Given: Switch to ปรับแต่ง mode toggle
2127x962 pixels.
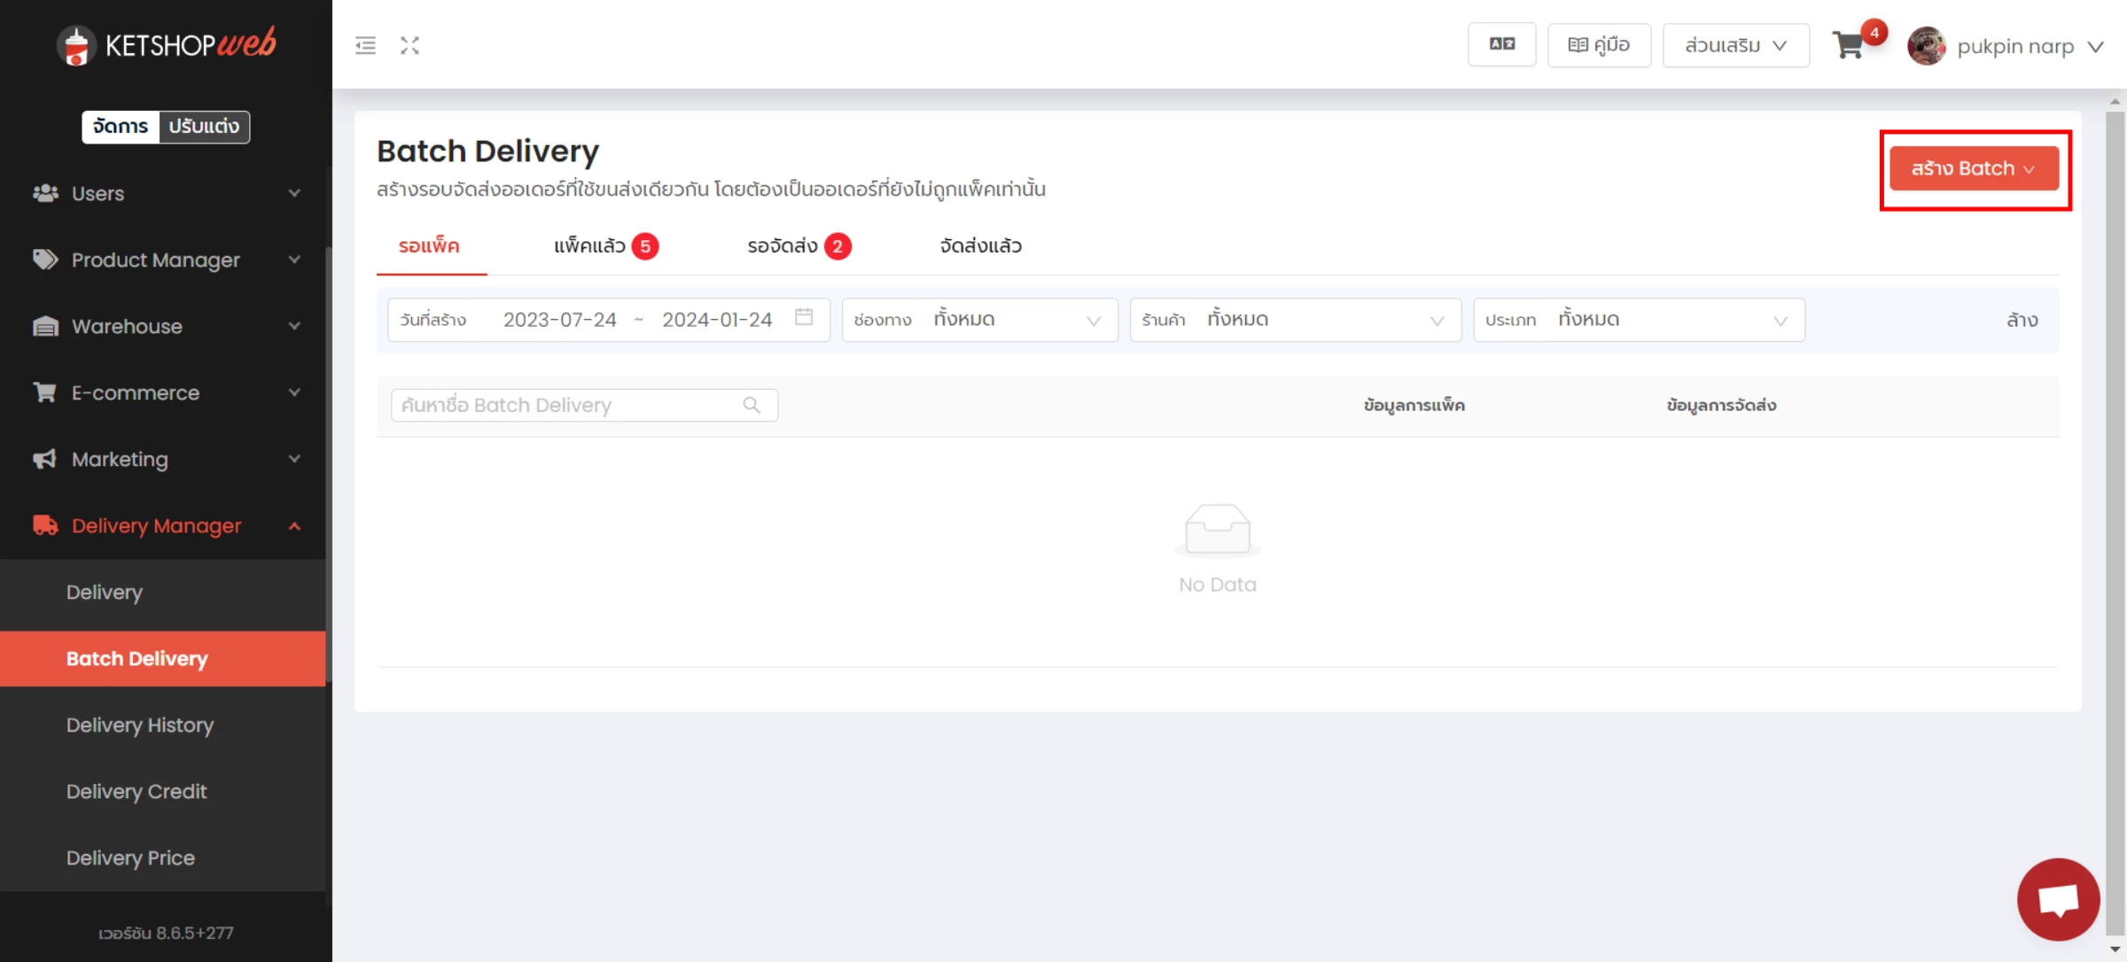Looking at the screenshot, I should point(204,126).
